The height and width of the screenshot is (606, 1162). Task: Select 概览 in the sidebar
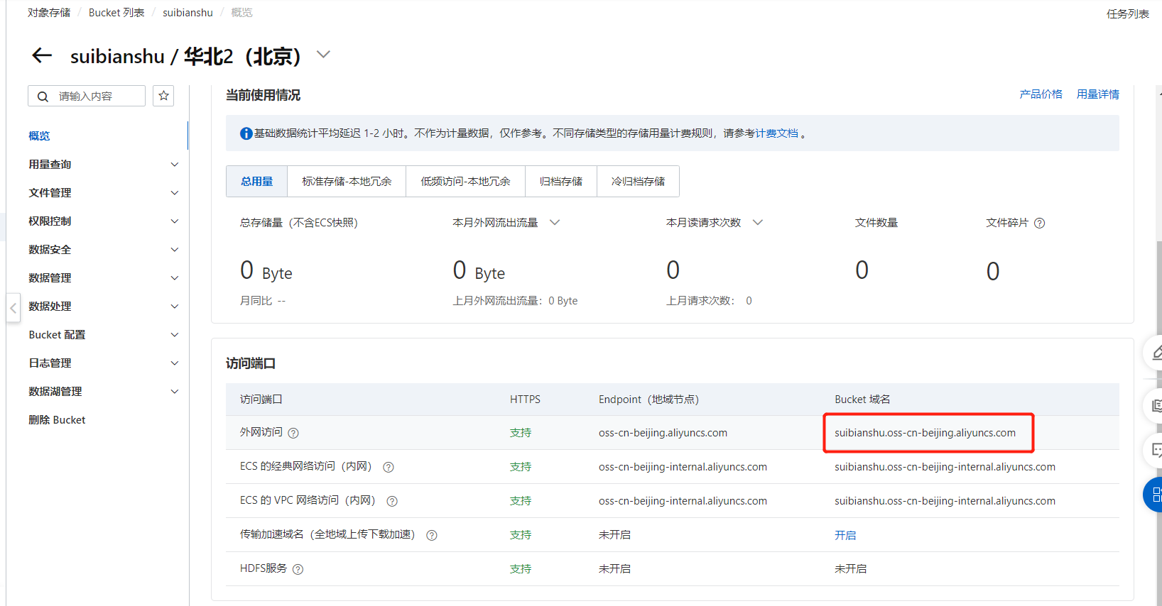pyautogui.click(x=39, y=136)
